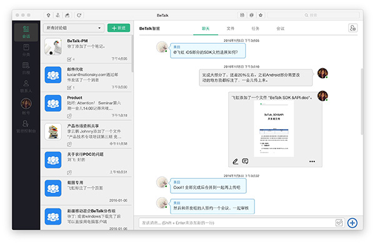Click the edit/compose toolbar icon
Image resolution: width=375 pixels, height=244 pixels.
(67, 15)
